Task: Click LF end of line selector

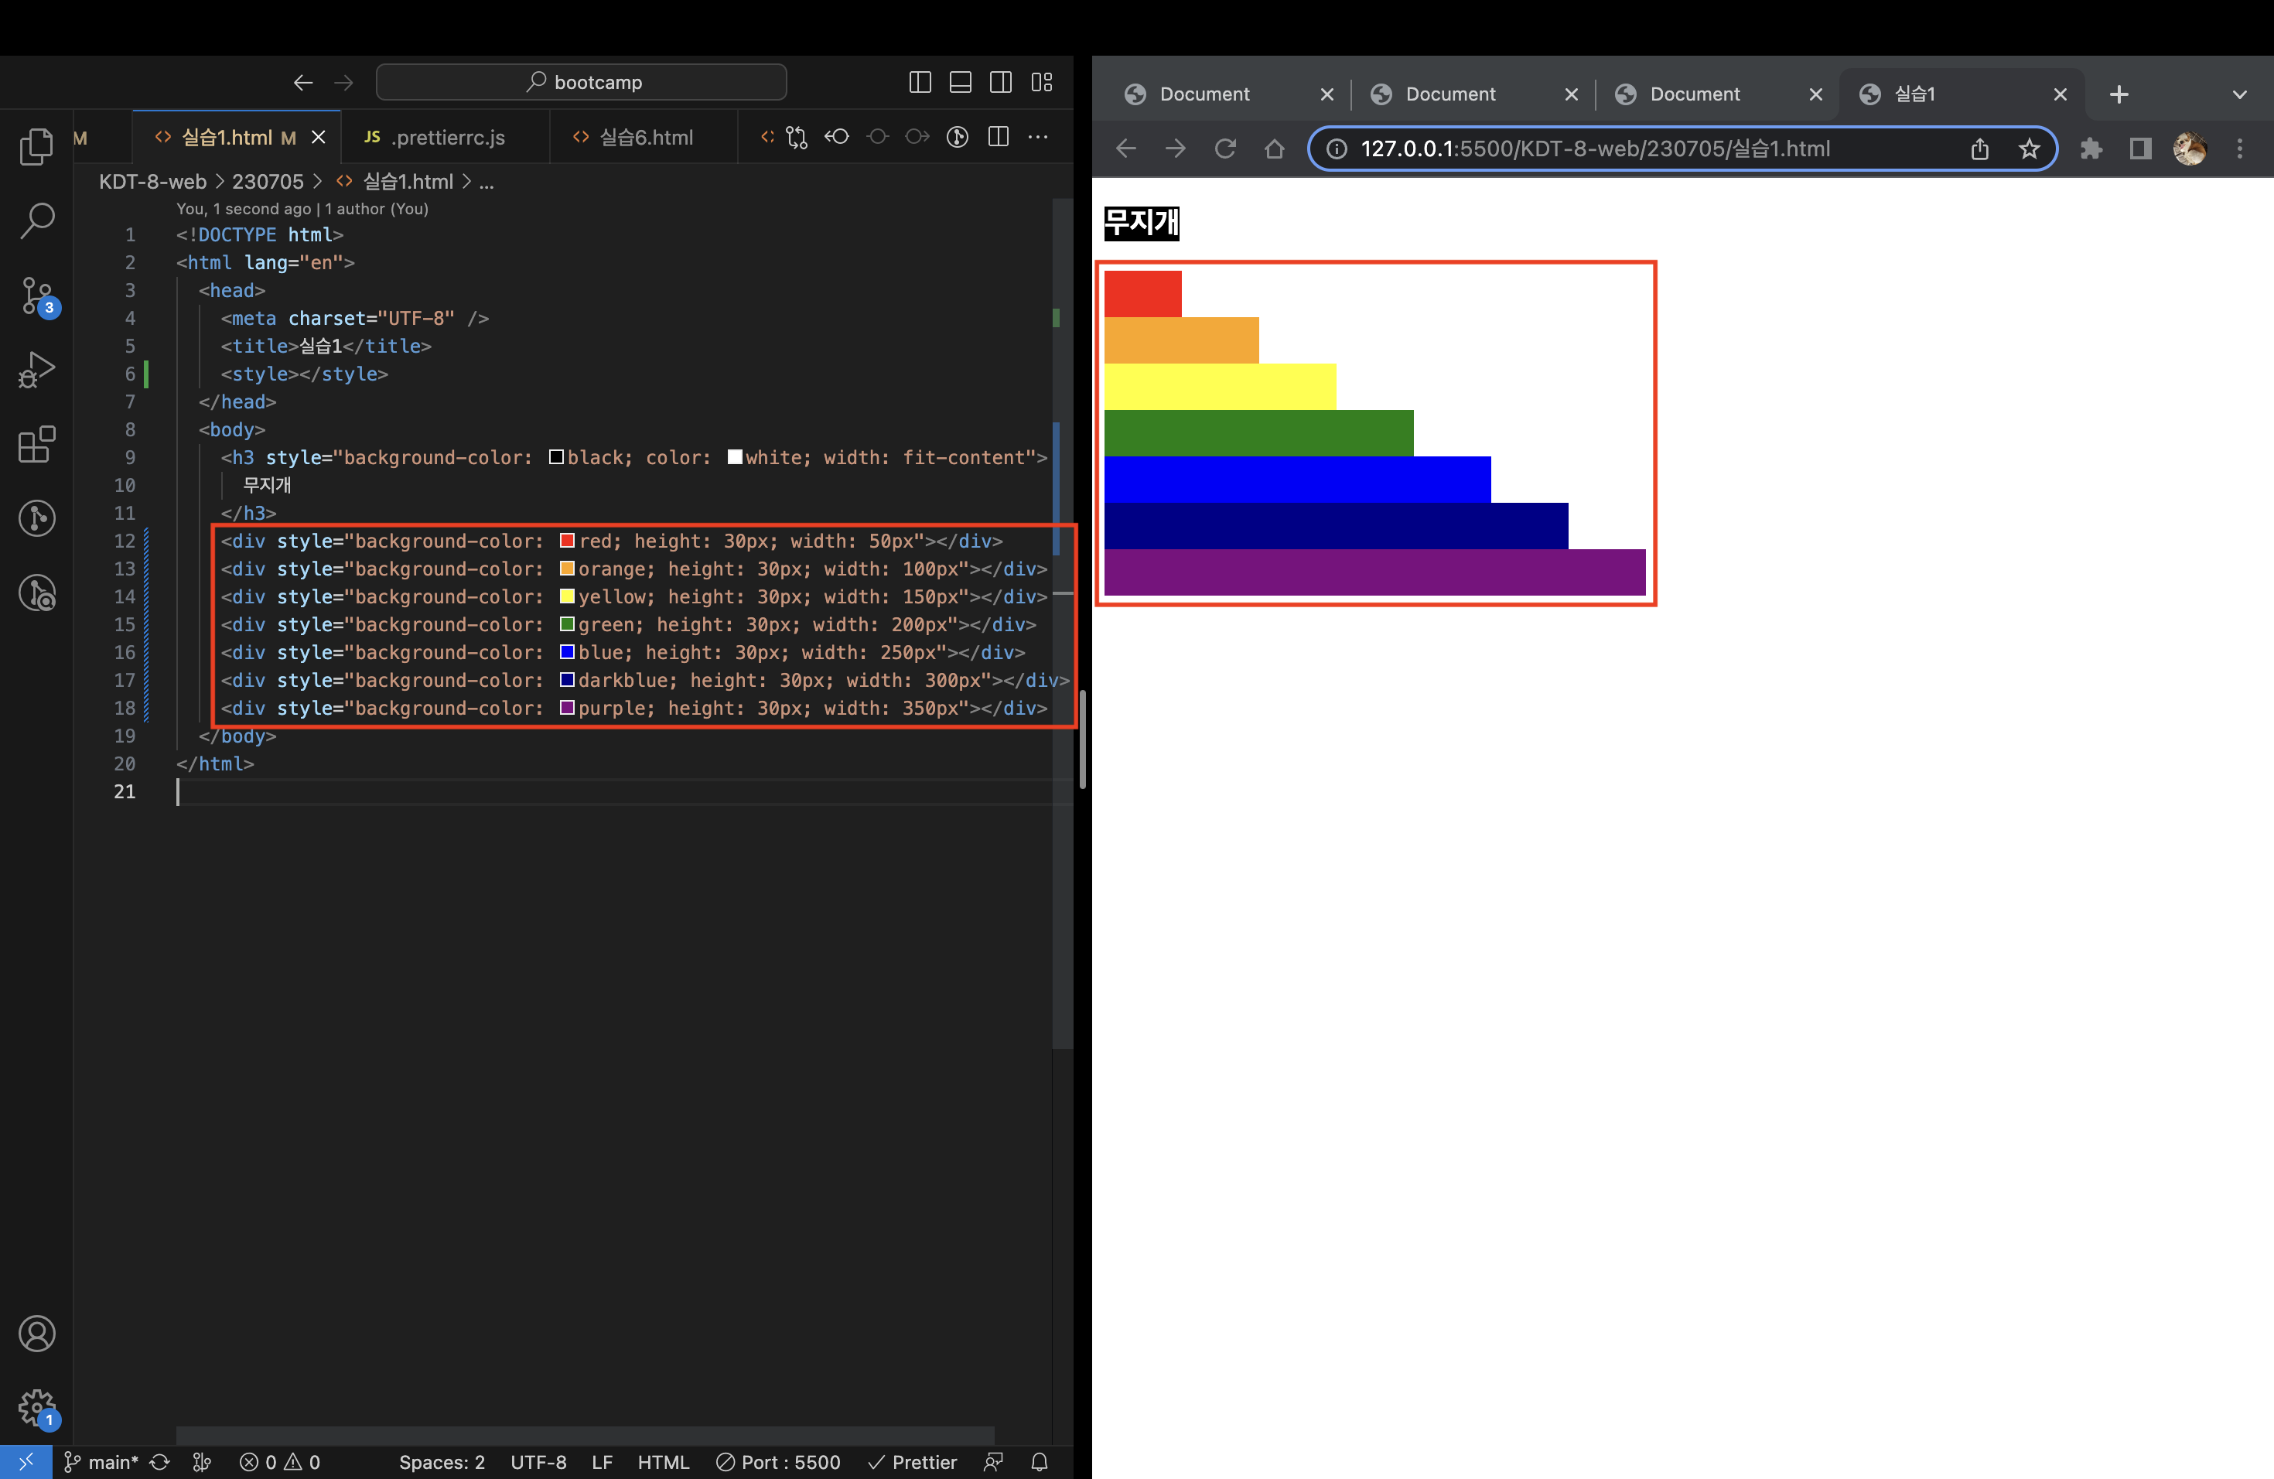Action: point(602,1462)
